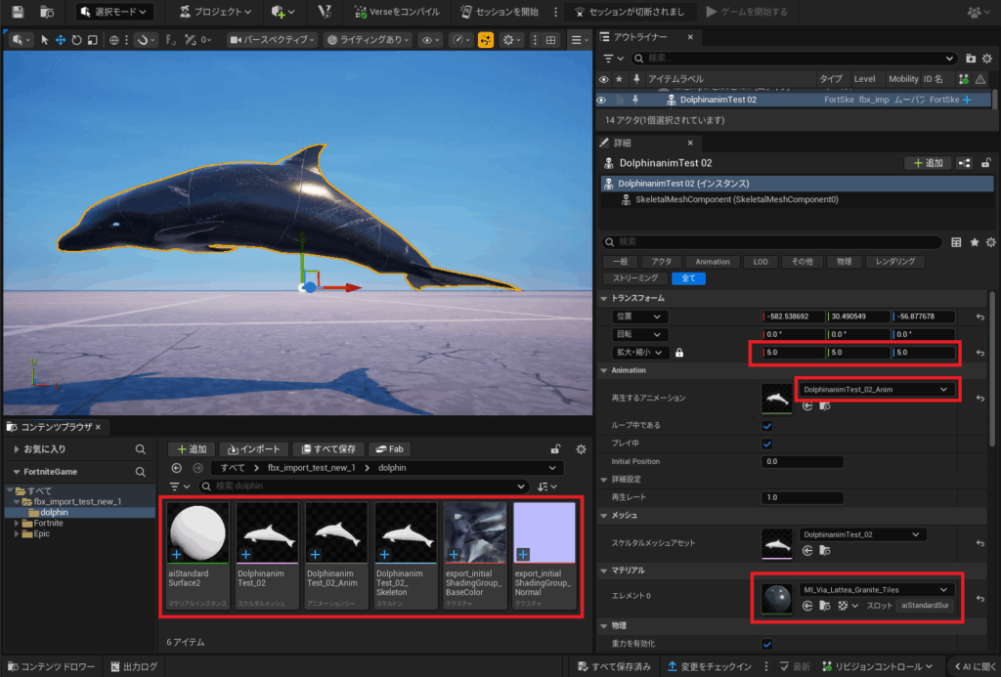
Task: Select the Animation filter tab in details
Action: point(713,262)
